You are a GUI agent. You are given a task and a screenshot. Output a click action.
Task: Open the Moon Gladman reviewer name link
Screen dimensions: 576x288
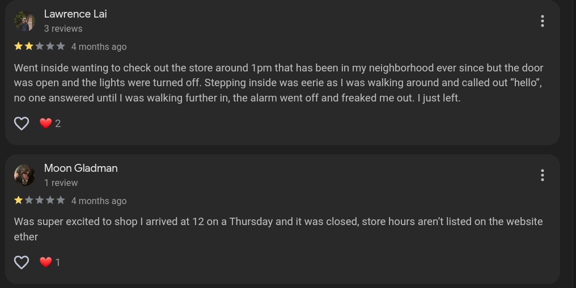pos(81,168)
